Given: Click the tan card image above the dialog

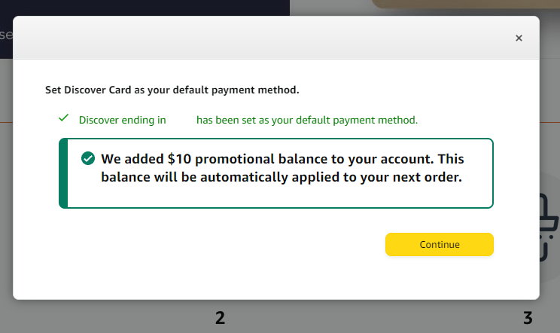Looking at the screenshot, I should 467,4.
